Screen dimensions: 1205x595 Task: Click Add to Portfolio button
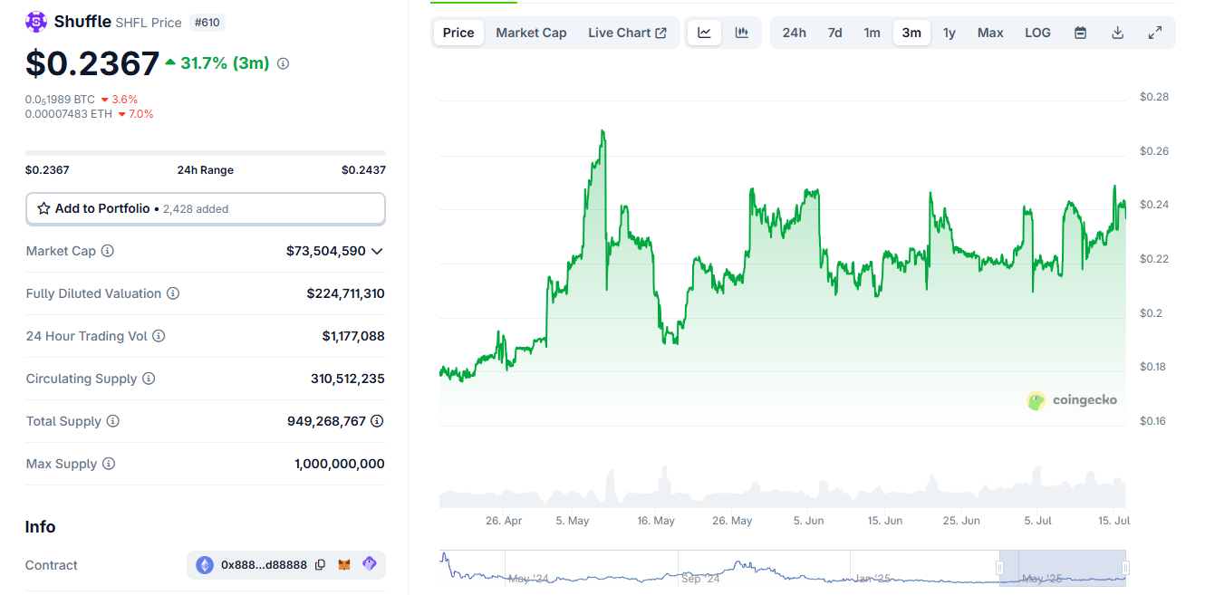coord(206,208)
